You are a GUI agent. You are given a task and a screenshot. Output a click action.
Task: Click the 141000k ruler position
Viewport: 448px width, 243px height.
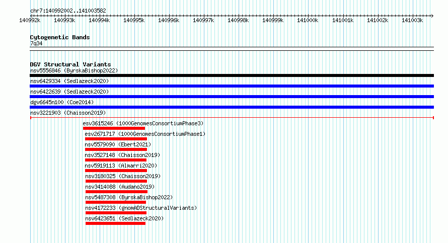(308, 20)
